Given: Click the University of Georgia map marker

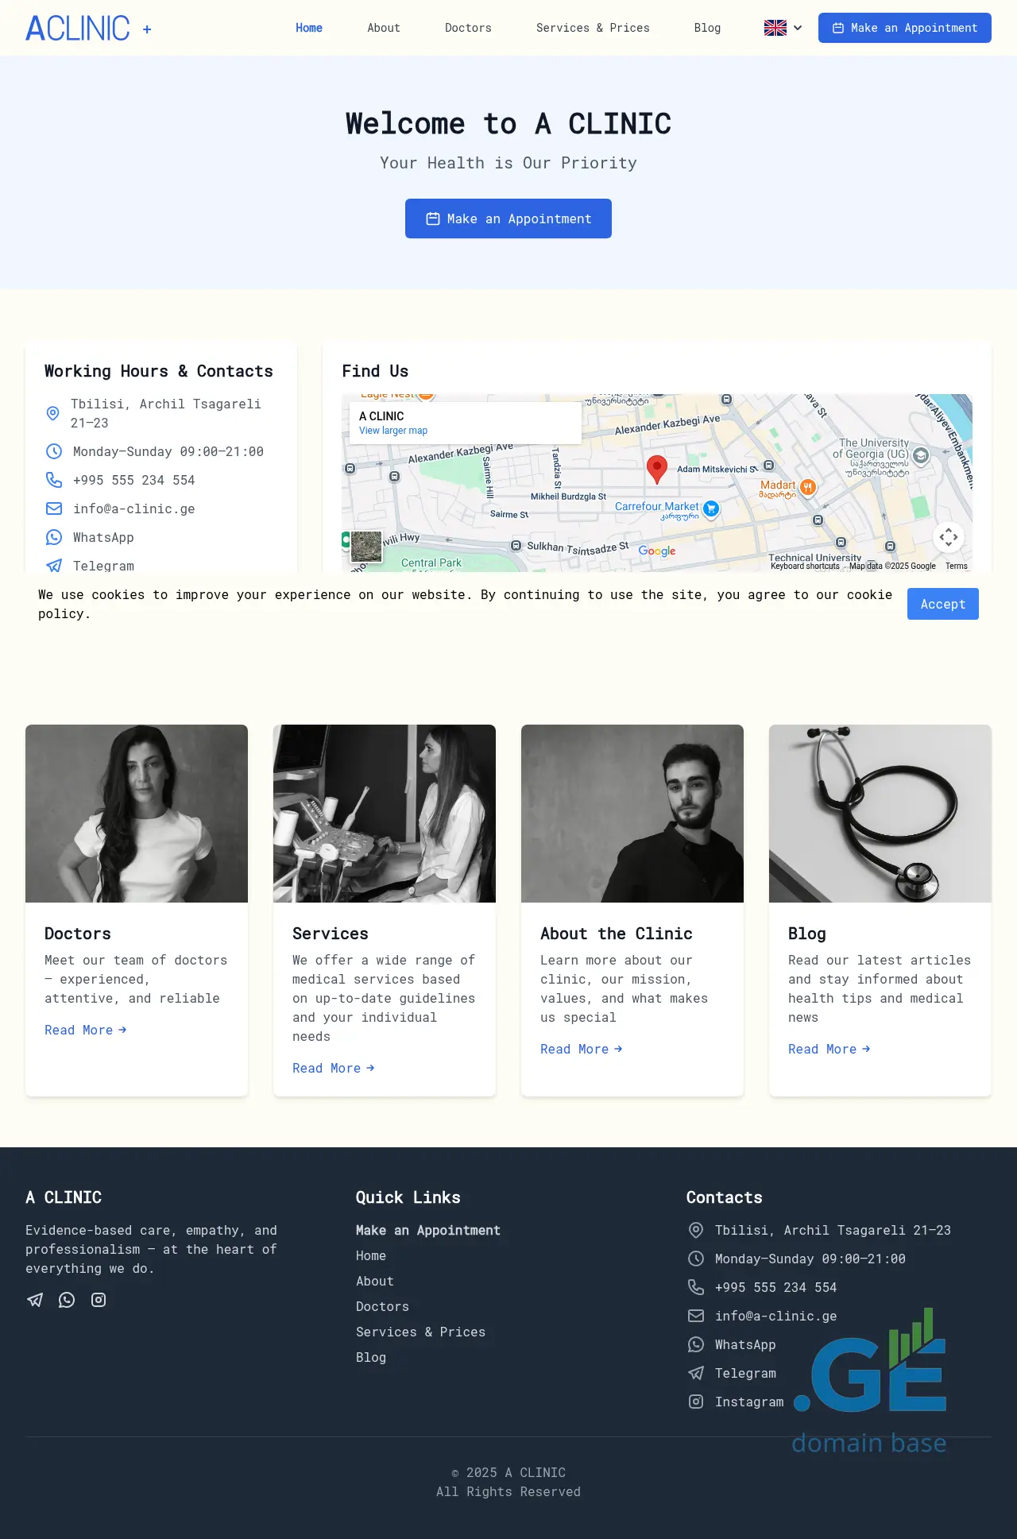Looking at the screenshot, I should point(921,455).
